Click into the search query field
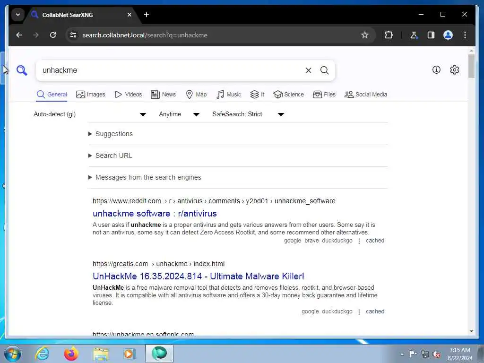This screenshot has height=363, width=484. tap(170, 70)
